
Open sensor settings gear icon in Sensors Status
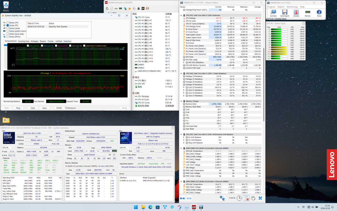point(253,198)
